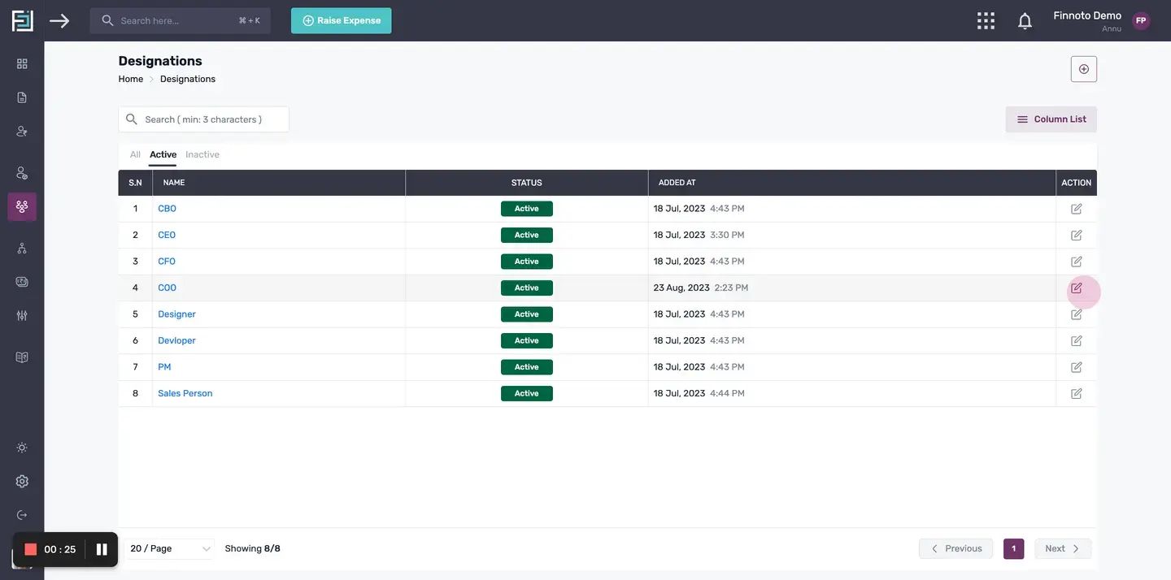Stop the screen recording
1171x580 pixels.
pos(31,550)
